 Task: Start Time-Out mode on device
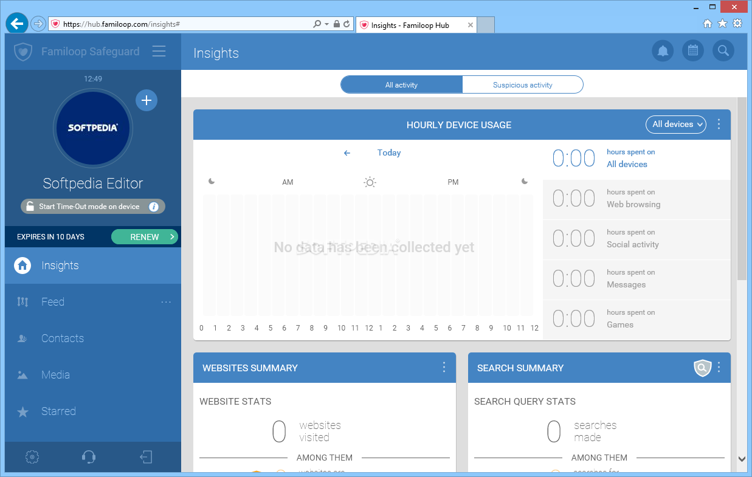tap(93, 207)
